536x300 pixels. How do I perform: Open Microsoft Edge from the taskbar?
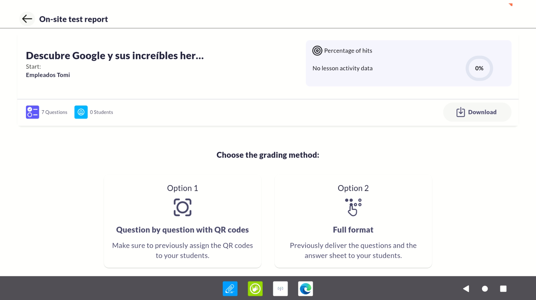(x=305, y=289)
